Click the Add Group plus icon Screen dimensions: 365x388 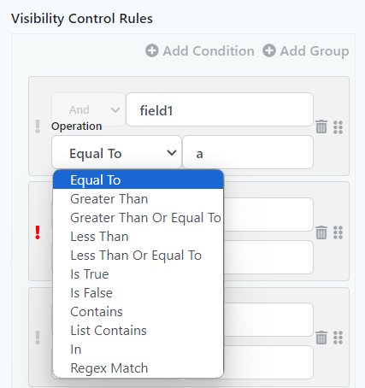269,51
